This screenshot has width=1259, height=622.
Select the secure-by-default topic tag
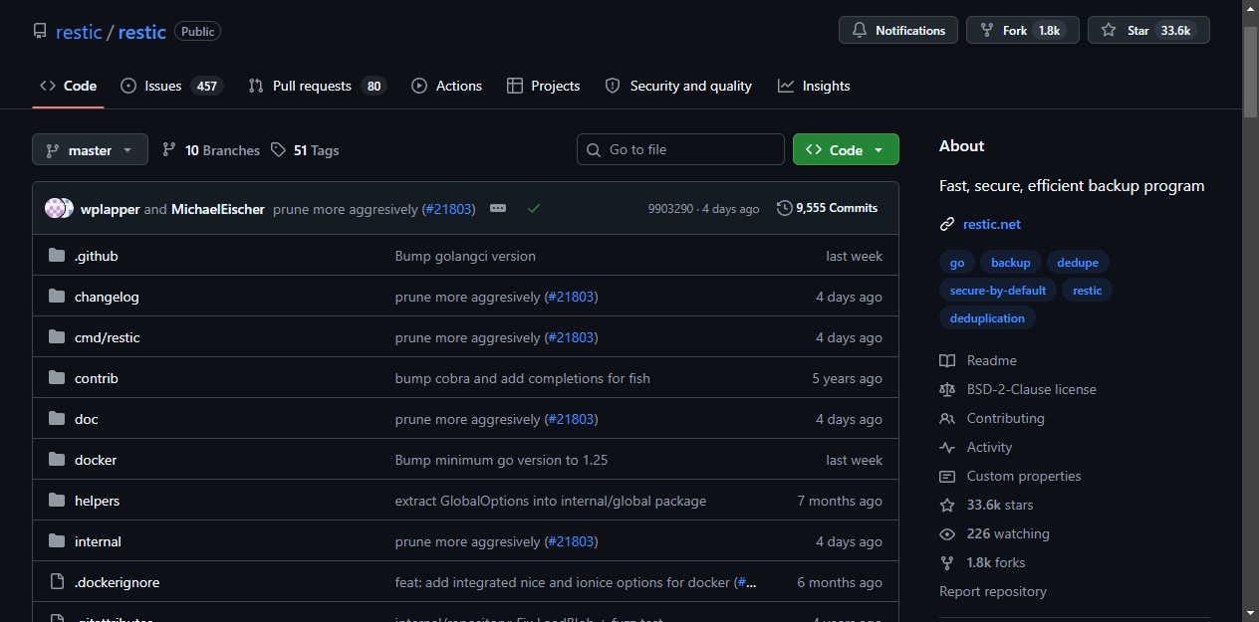tap(998, 291)
